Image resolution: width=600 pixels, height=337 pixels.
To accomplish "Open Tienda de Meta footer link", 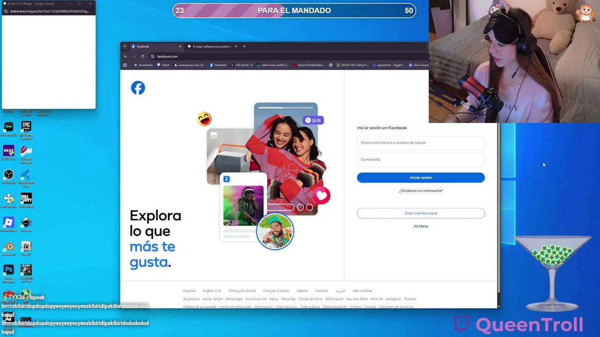I will 310,299.
